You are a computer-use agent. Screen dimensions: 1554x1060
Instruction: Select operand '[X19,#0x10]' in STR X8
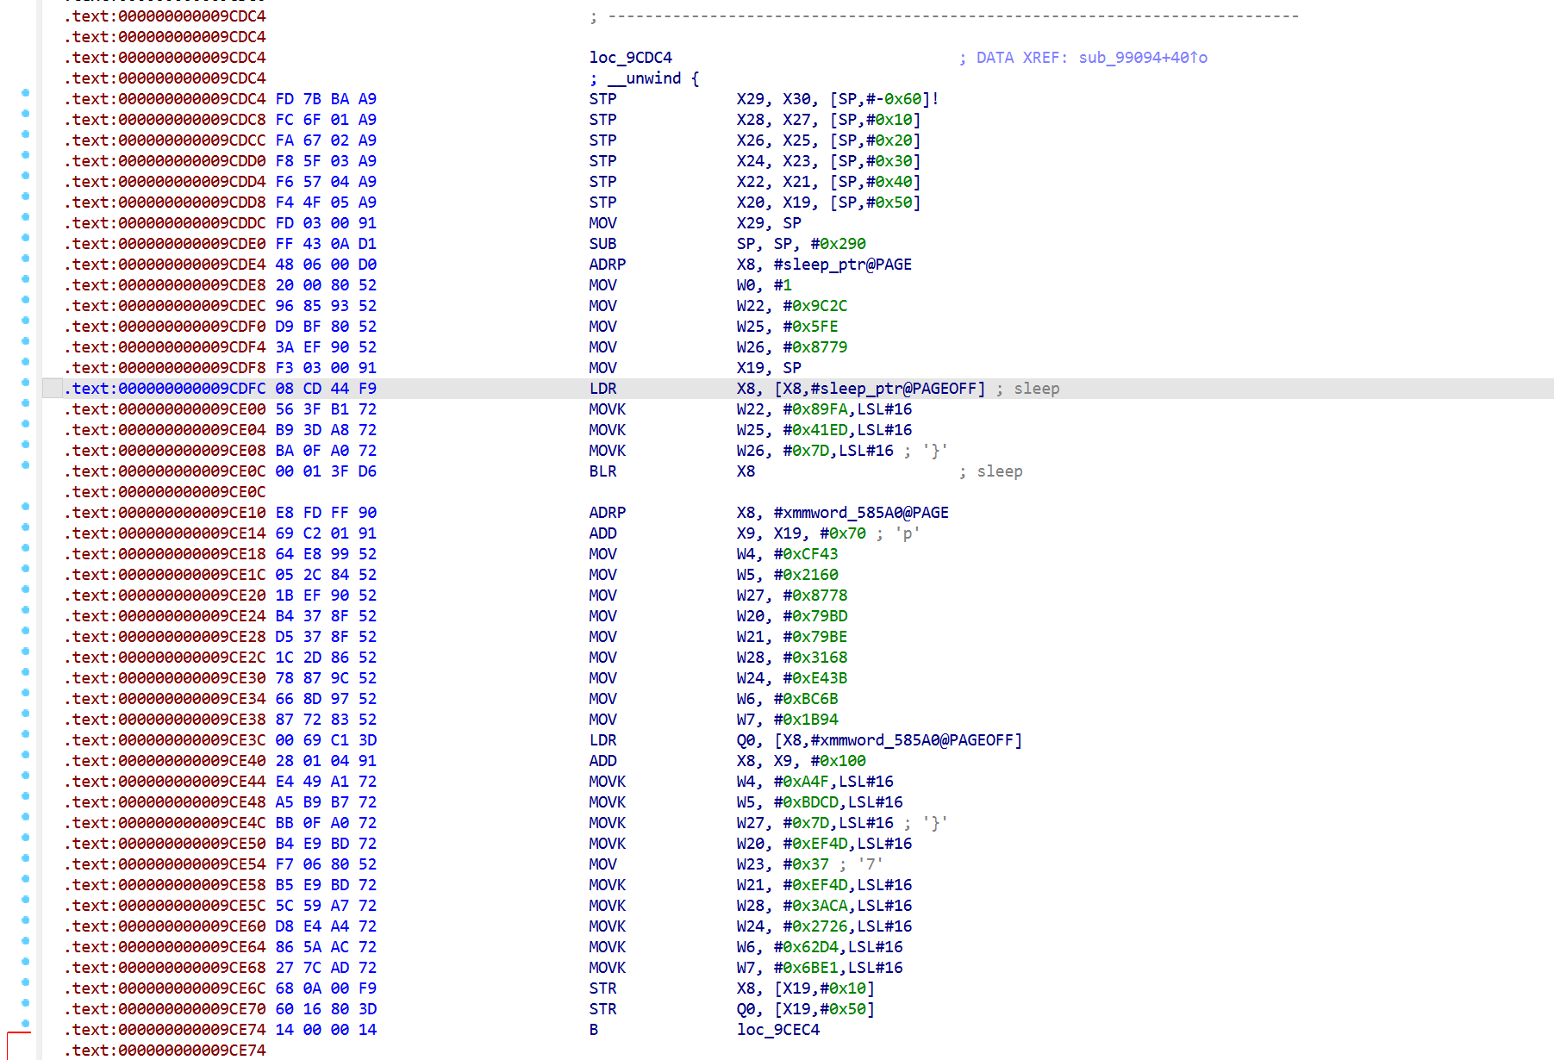coord(824,988)
